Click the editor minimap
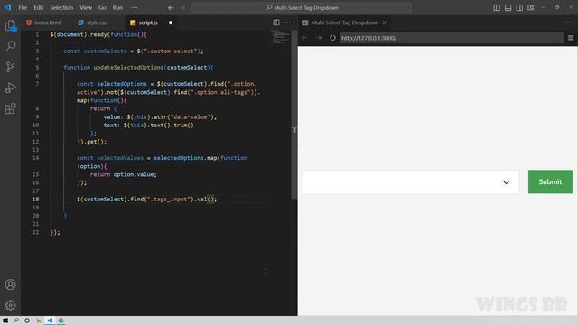Viewport: 578px width, 325px height. click(x=281, y=38)
